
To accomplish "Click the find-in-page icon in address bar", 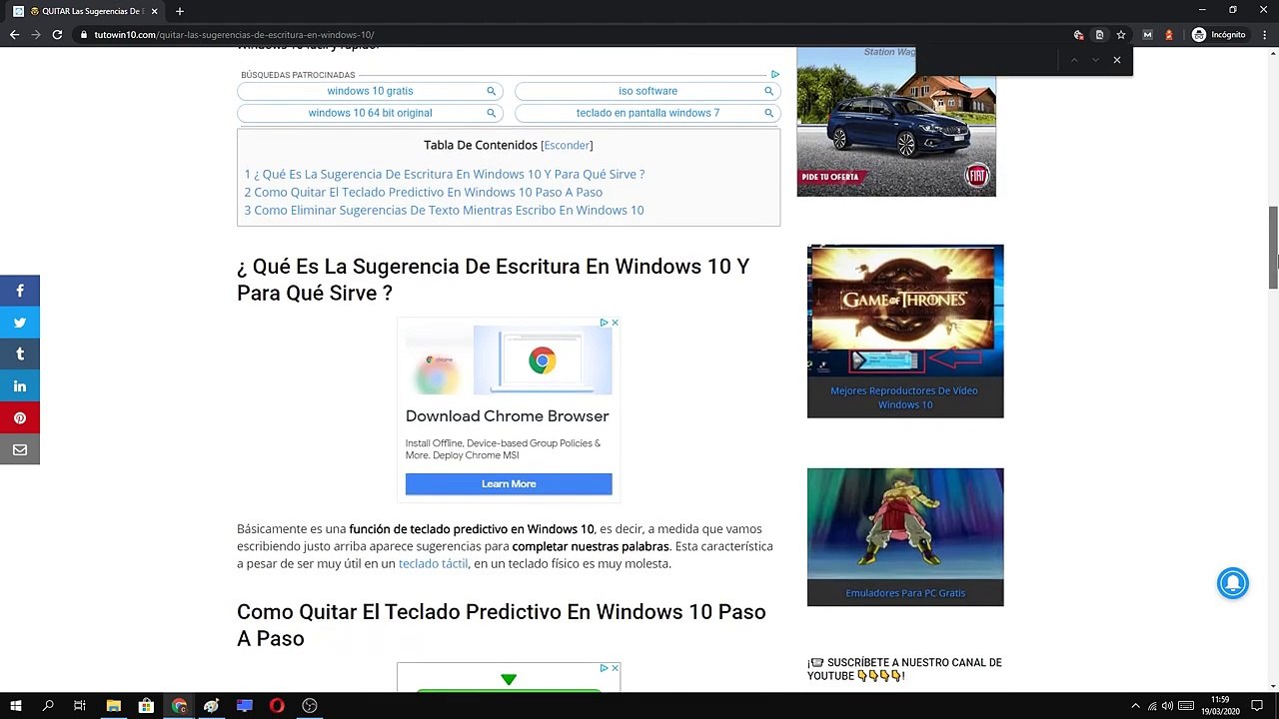I will pyautogui.click(x=1099, y=35).
